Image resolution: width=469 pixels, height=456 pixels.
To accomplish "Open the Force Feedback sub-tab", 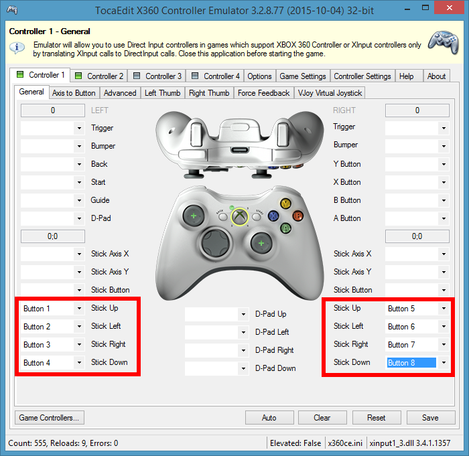I will click(263, 93).
